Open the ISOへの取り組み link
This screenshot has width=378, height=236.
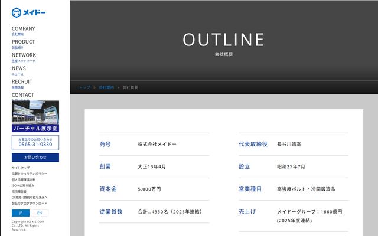pyautogui.click(x=23, y=185)
